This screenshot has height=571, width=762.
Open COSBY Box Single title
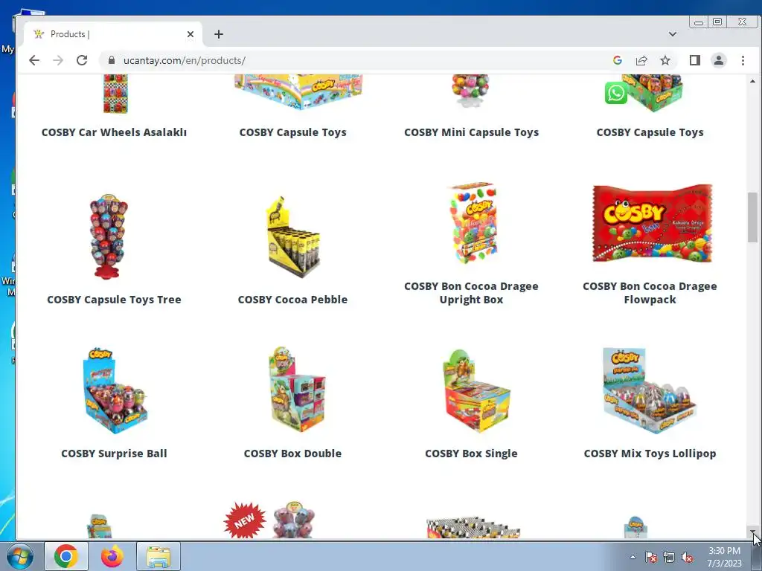471,454
